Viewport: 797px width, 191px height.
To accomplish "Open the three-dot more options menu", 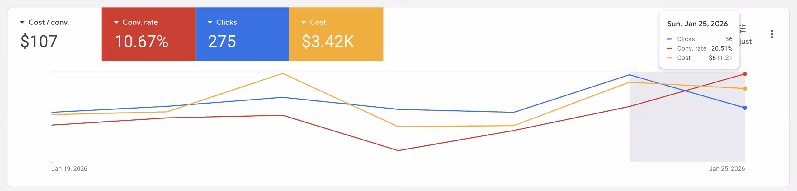I will click(x=772, y=34).
